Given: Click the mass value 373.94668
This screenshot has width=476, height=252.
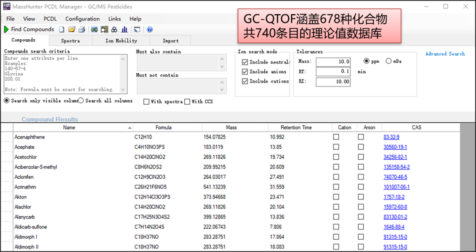Looking at the screenshot, I should pos(214,197).
